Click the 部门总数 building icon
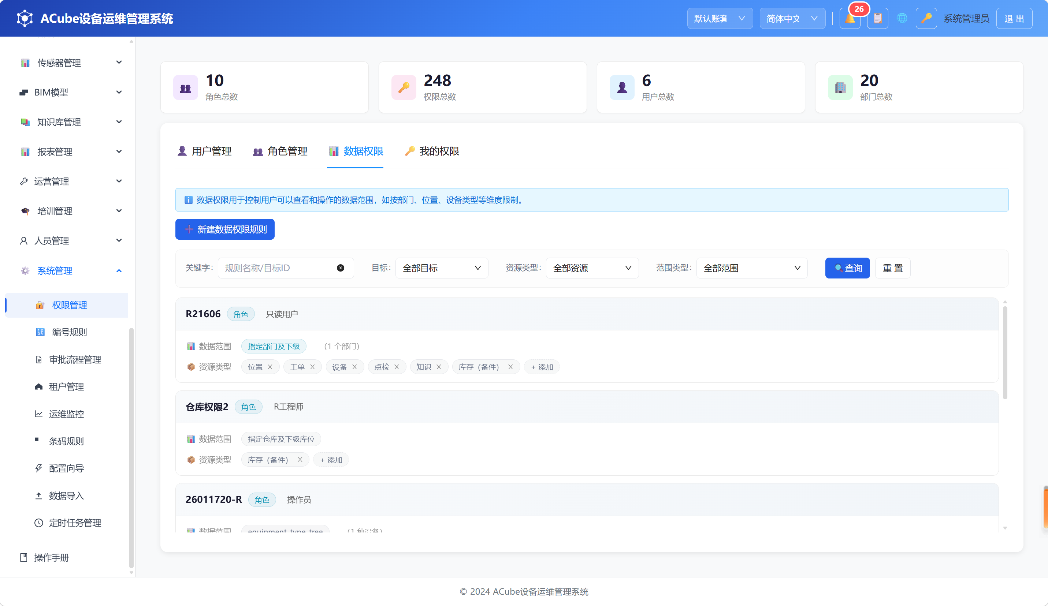The height and width of the screenshot is (606, 1048). 840,88
